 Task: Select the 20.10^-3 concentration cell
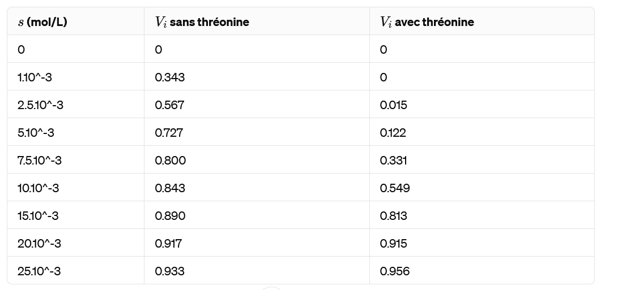39,244
